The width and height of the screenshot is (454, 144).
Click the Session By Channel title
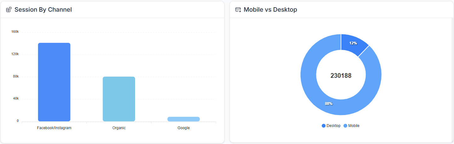(x=43, y=10)
